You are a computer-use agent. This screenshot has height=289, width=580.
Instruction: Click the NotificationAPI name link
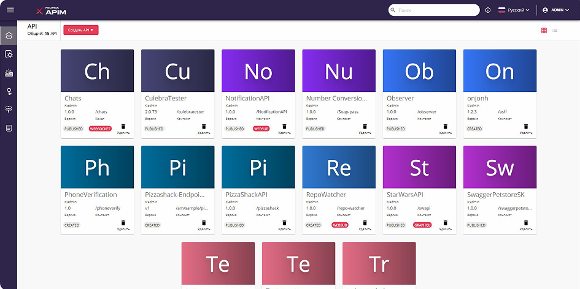pos(247,99)
